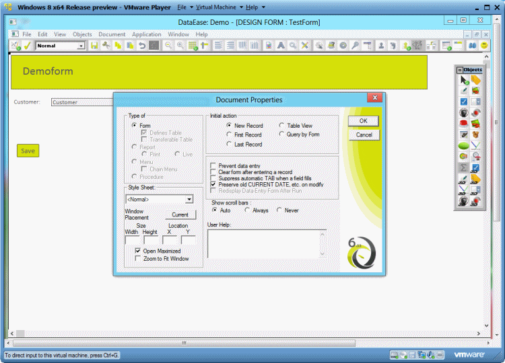Click the Customer field on the form

point(82,102)
